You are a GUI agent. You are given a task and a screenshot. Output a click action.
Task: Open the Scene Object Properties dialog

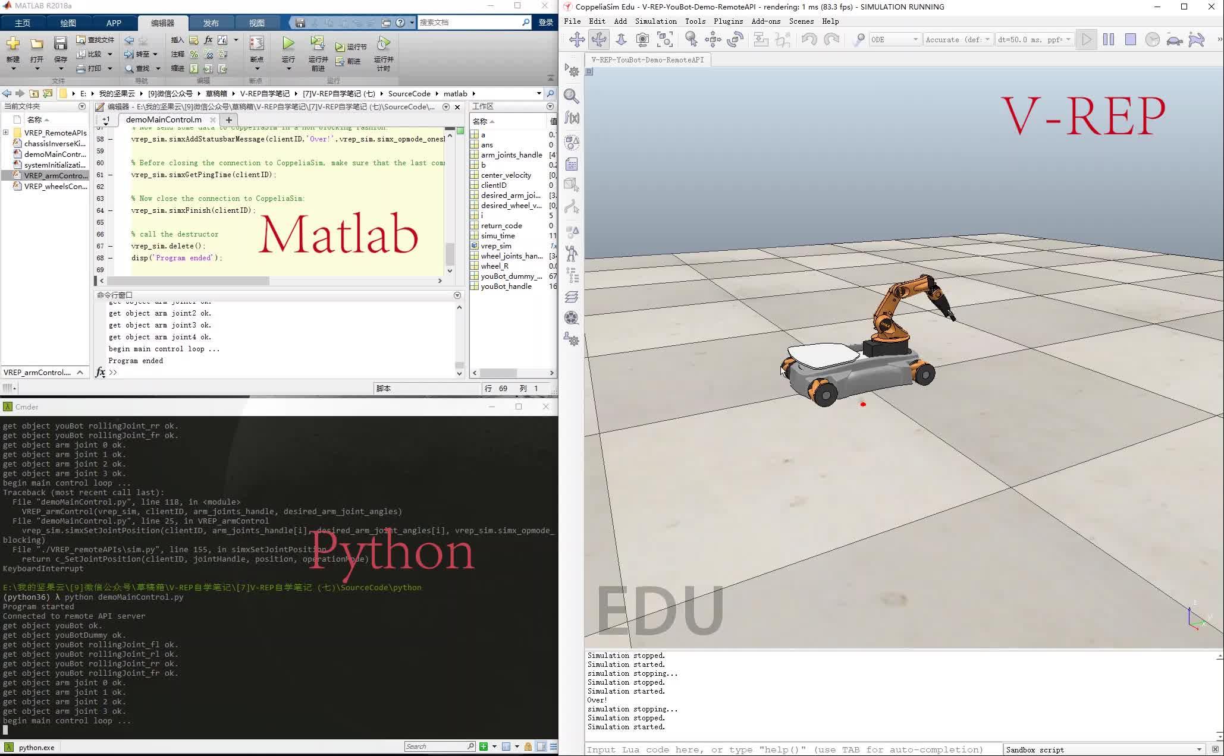pos(572,96)
